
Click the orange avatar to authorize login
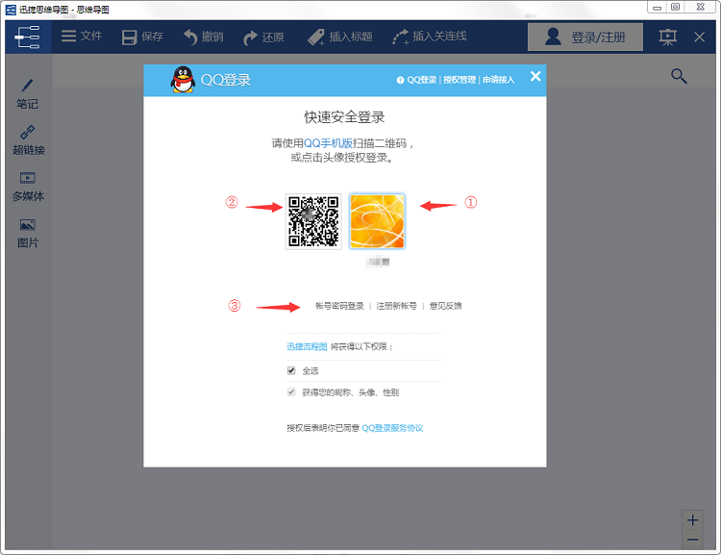[x=377, y=221]
